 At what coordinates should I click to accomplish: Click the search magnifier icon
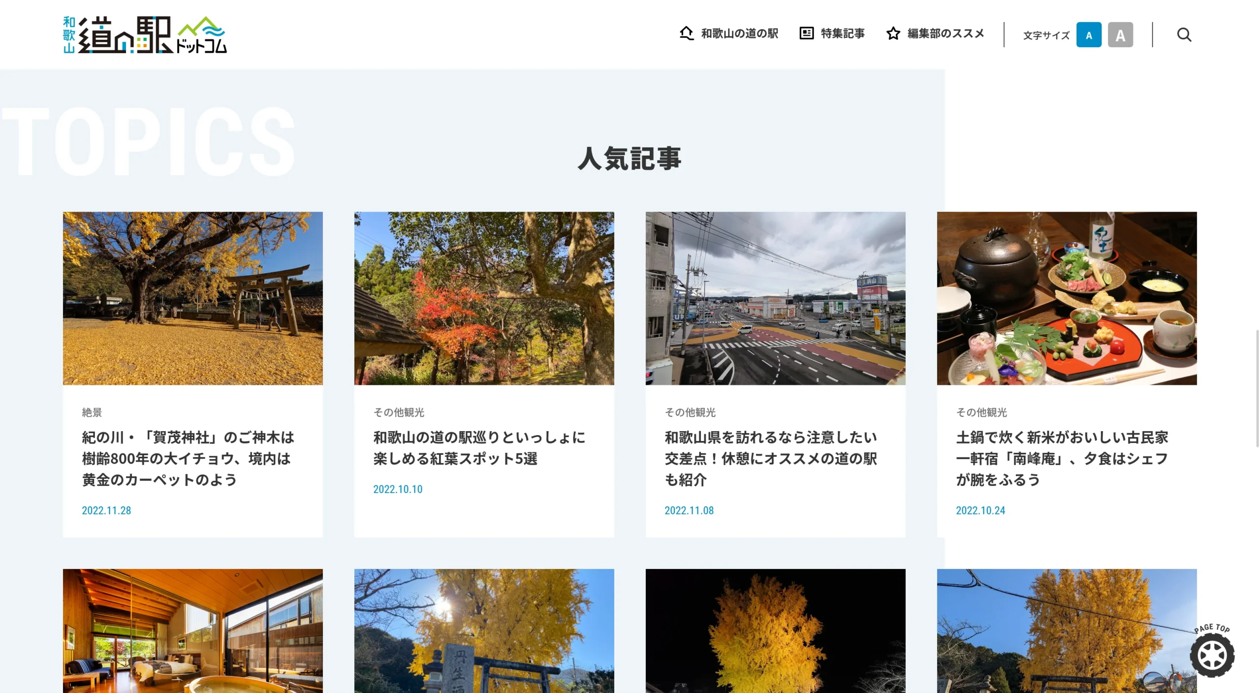[x=1184, y=35]
